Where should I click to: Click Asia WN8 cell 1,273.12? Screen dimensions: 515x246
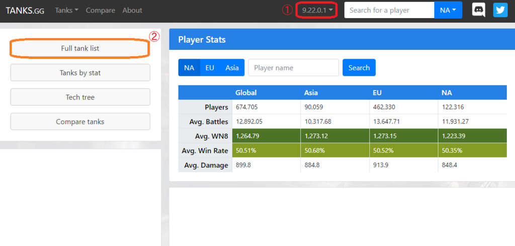click(334, 136)
